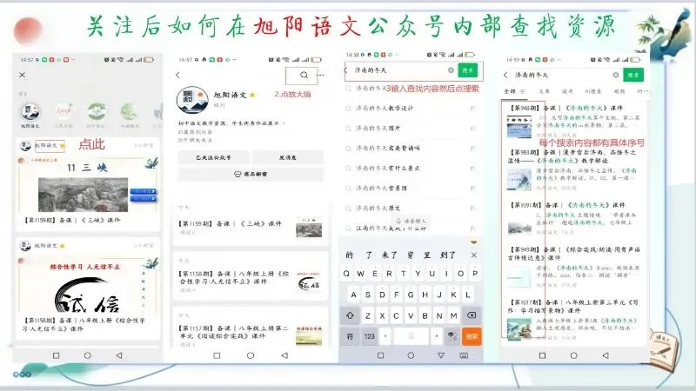Image resolution: width=696 pixels, height=391 pixels.
Task: Tap the Shift key on the keyboard
Action: (x=350, y=315)
